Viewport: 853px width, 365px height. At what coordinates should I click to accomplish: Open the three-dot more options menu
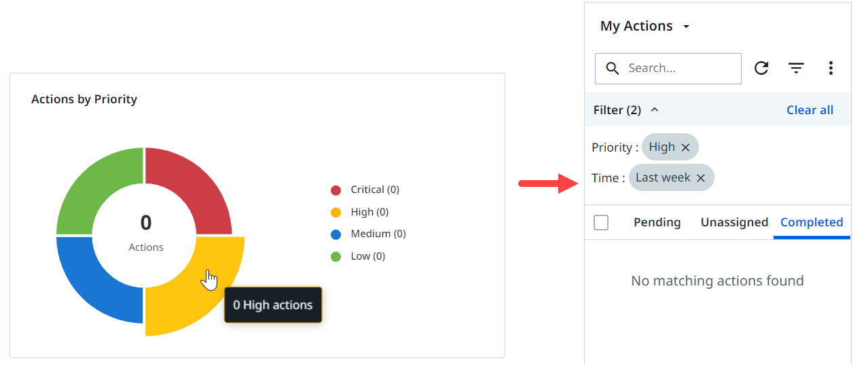(831, 68)
